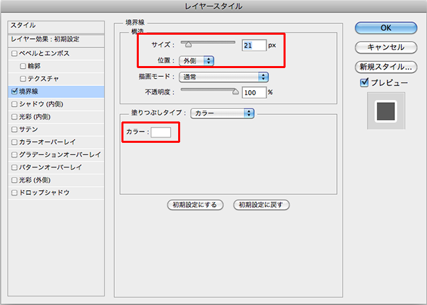Enable the ドロップシャドウ checkbox
This screenshot has width=427, height=305.
(x=15, y=193)
